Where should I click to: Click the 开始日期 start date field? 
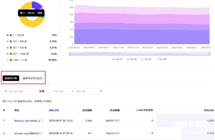[x=59, y=91]
